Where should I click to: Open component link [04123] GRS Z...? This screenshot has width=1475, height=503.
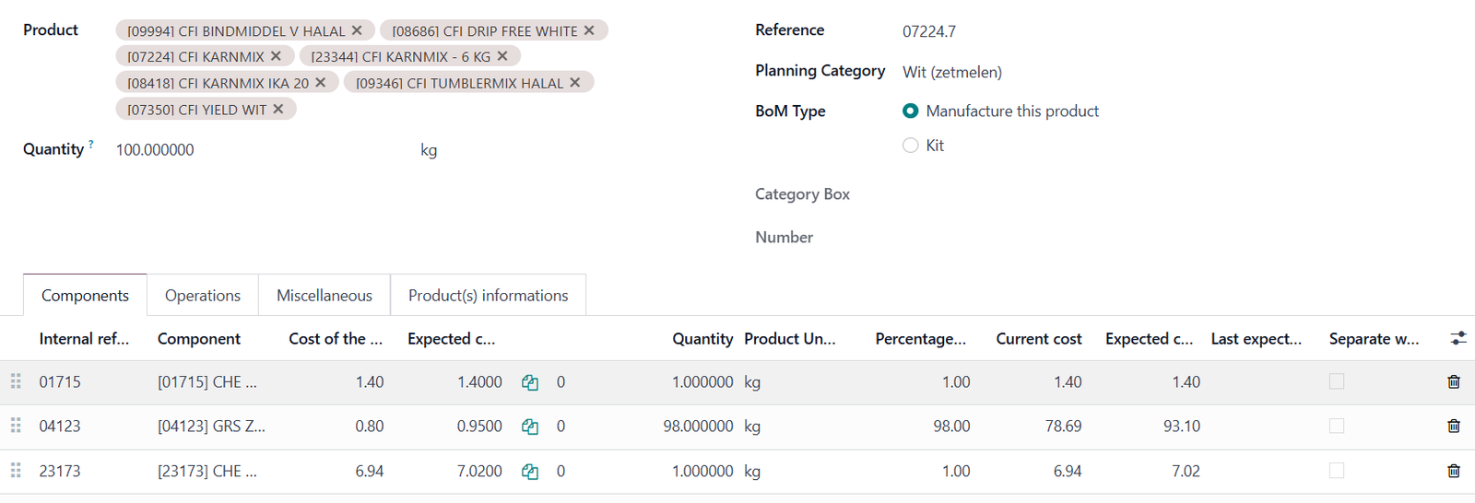tap(211, 427)
